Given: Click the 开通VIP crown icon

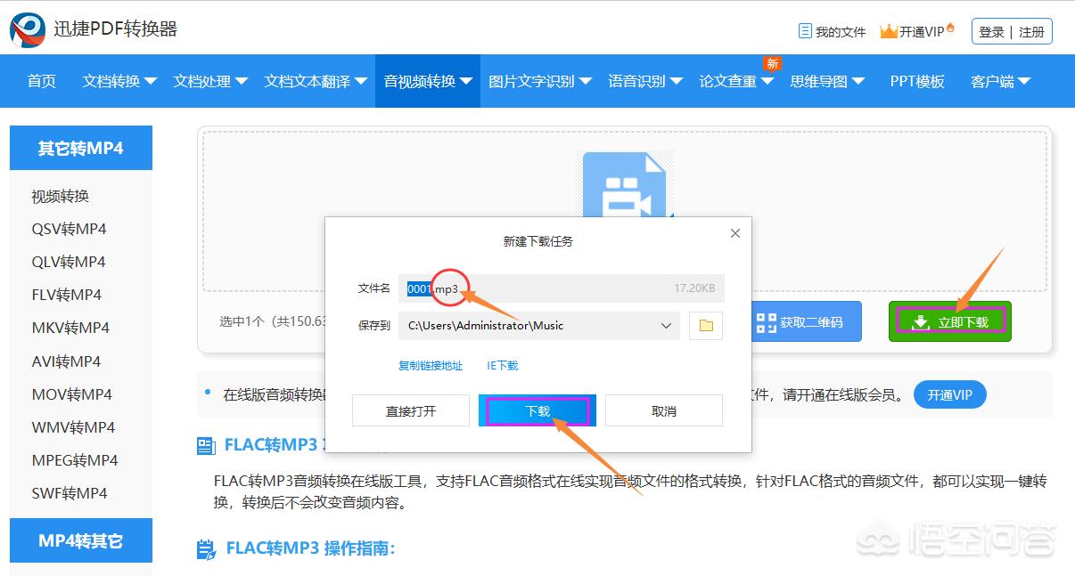Looking at the screenshot, I should [889, 32].
